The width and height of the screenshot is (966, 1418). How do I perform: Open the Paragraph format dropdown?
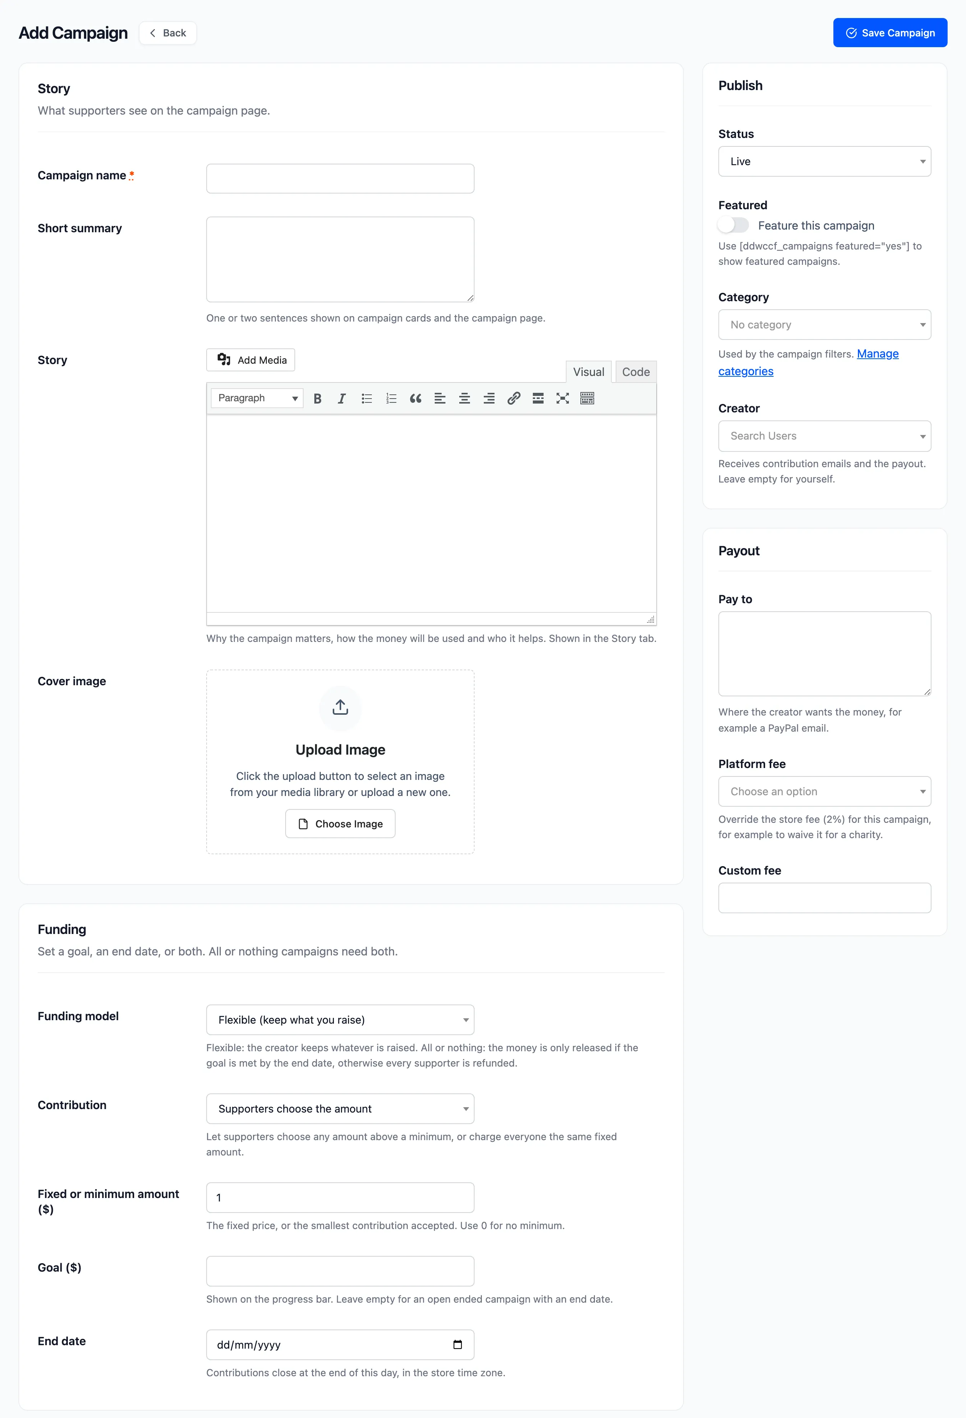coord(257,399)
